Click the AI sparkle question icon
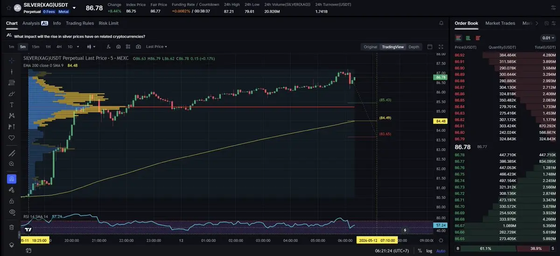560x256 pixels. coord(9,36)
